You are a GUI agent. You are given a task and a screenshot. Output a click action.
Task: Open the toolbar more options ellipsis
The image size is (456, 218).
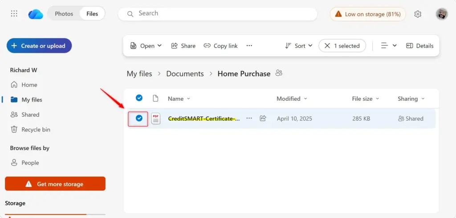point(249,46)
